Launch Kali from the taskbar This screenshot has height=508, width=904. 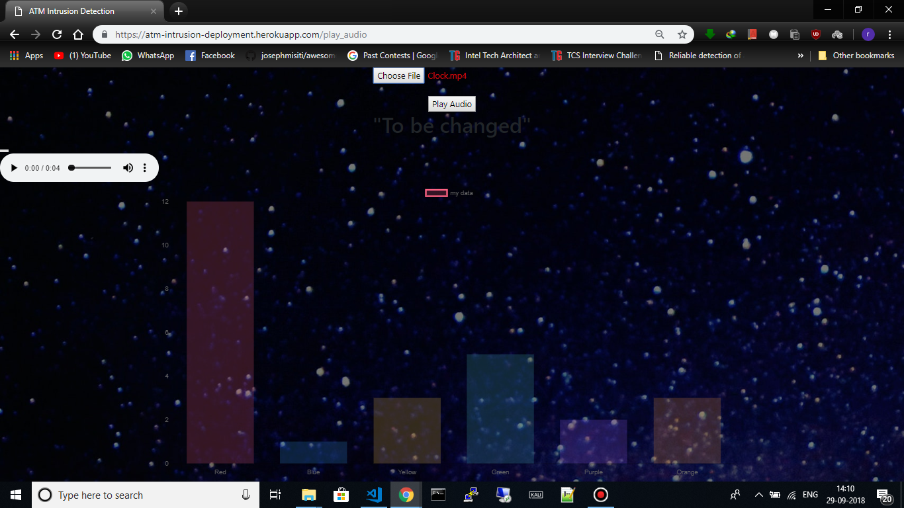tap(535, 494)
